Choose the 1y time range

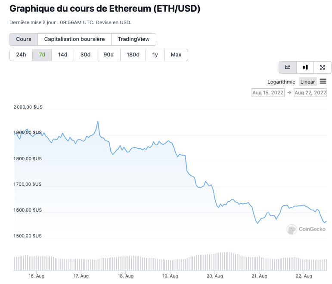pos(155,55)
